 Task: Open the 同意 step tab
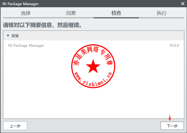pyautogui.click(x=71, y=13)
